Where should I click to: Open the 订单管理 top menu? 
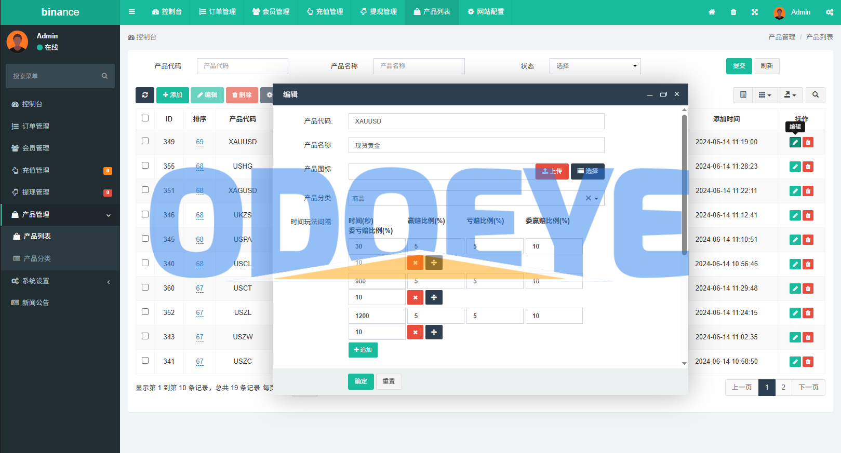pos(217,12)
